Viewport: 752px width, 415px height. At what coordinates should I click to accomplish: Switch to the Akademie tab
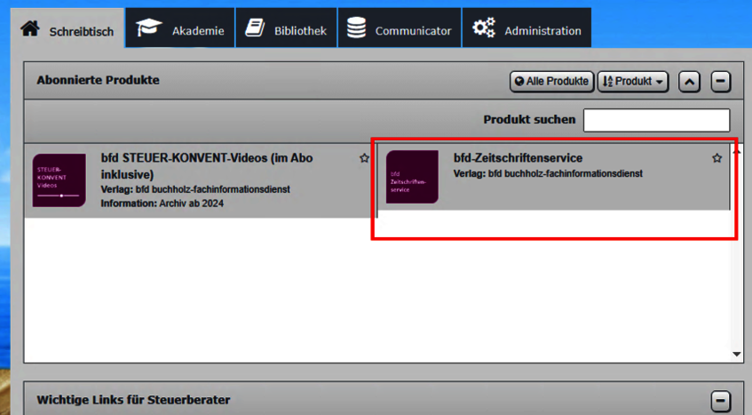point(180,28)
